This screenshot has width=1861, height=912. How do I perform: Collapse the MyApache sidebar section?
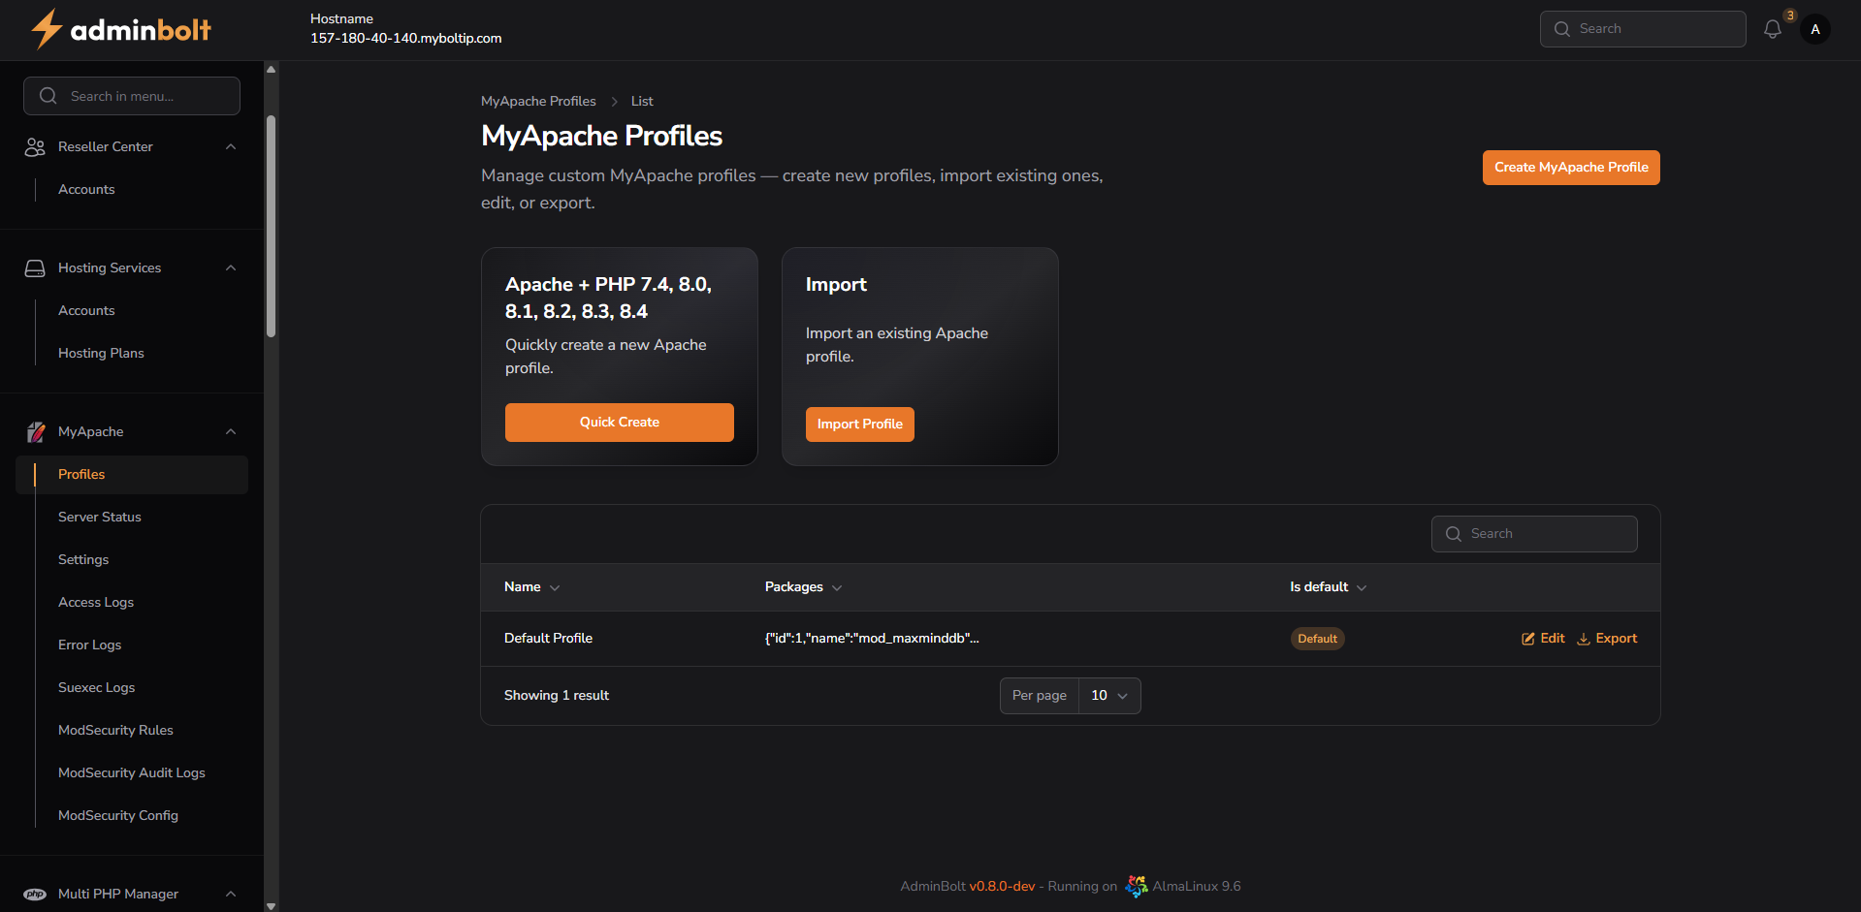[x=231, y=431]
